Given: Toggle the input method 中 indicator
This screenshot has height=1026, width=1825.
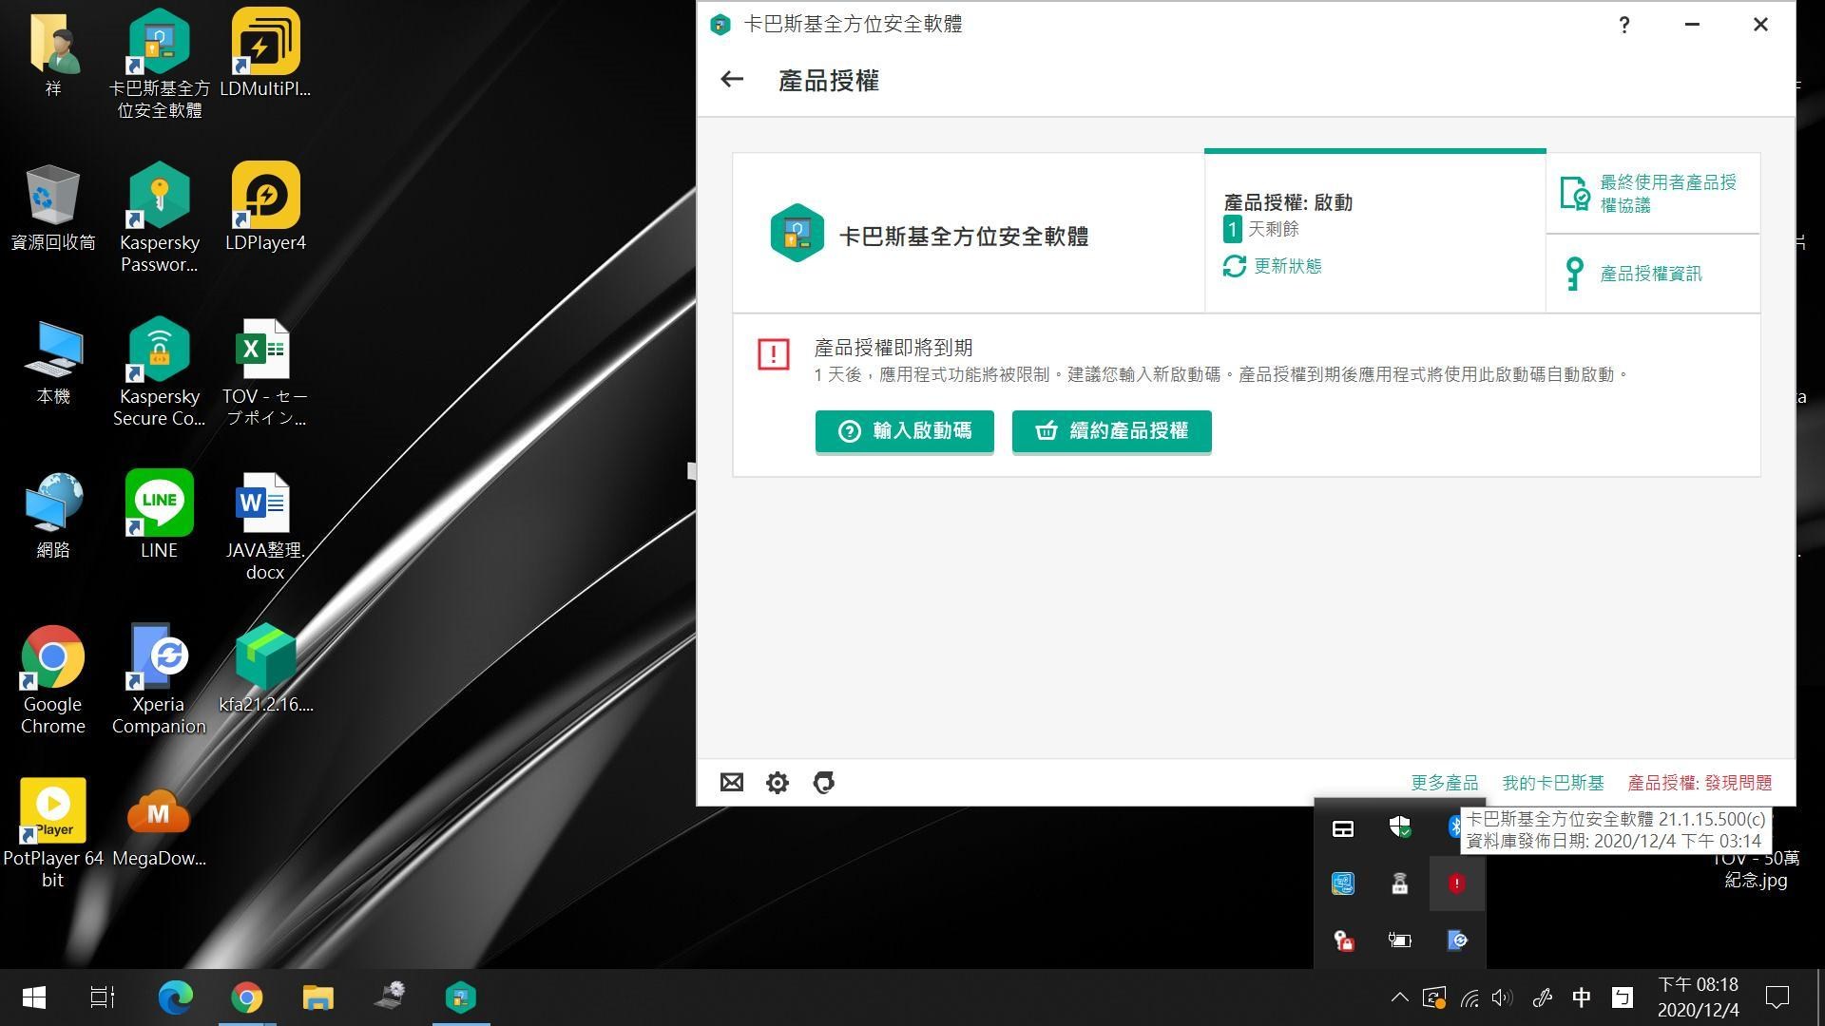Looking at the screenshot, I should pos(1581,997).
